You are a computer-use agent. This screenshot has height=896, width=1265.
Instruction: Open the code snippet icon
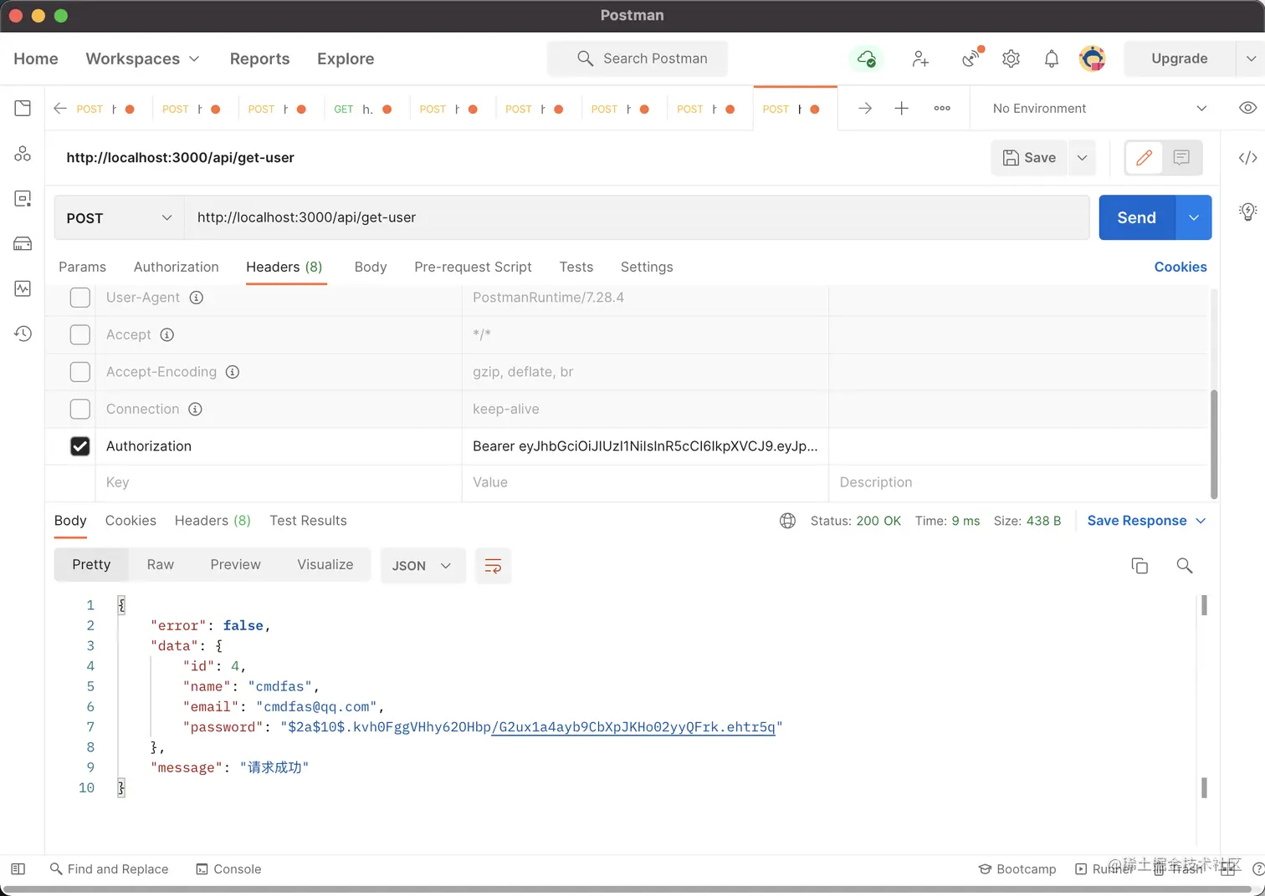point(1247,158)
